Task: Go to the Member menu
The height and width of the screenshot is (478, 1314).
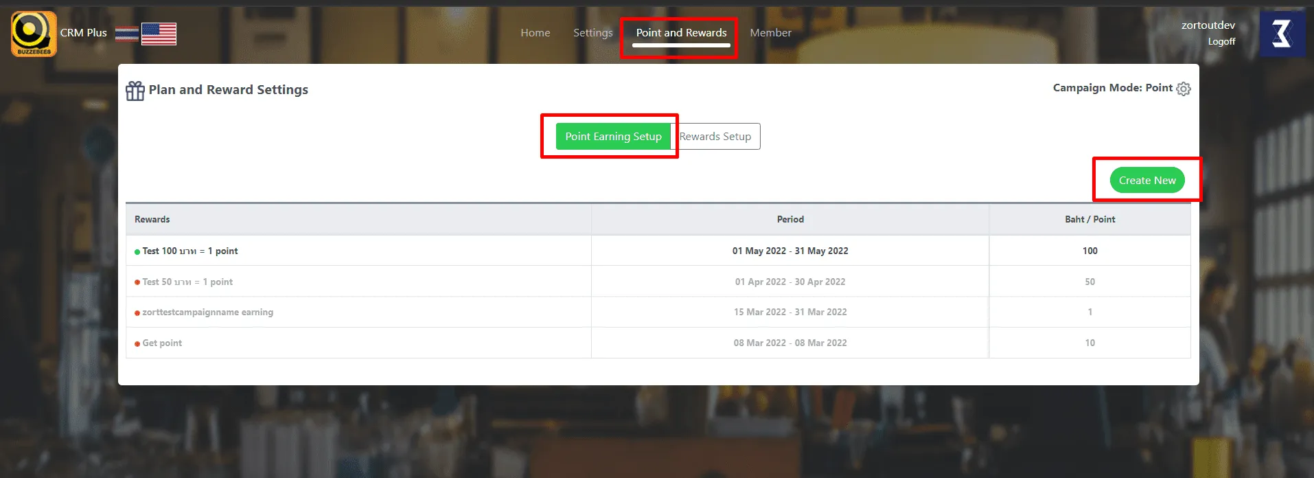Action: click(770, 33)
